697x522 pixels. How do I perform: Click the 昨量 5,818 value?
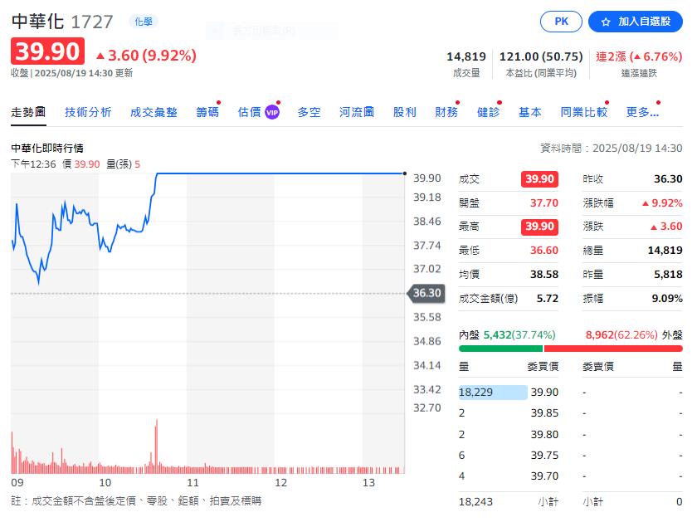[x=668, y=275]
